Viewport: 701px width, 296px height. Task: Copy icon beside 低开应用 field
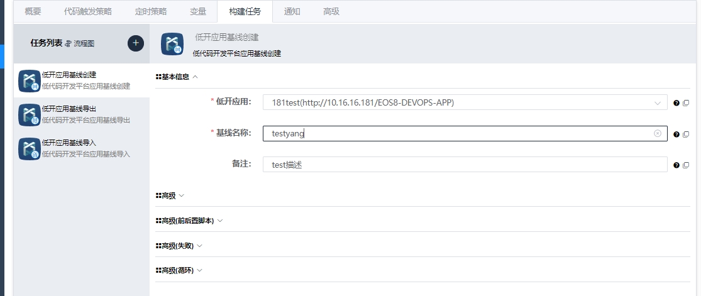coord(686,103)
